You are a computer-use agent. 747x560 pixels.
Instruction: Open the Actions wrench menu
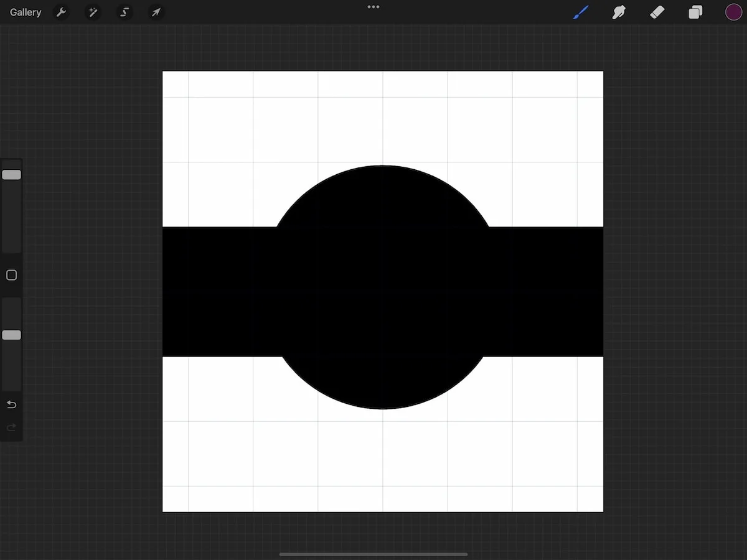click(x=61, y=12)
